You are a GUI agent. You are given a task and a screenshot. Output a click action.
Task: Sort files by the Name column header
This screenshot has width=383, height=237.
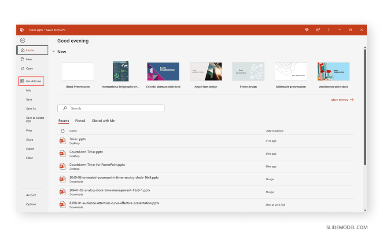(73, 131)
